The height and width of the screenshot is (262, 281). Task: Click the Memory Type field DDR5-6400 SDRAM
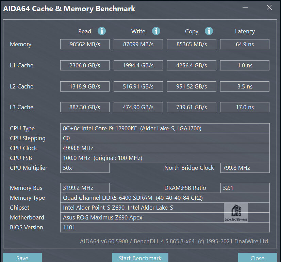(x=165, y=198)
